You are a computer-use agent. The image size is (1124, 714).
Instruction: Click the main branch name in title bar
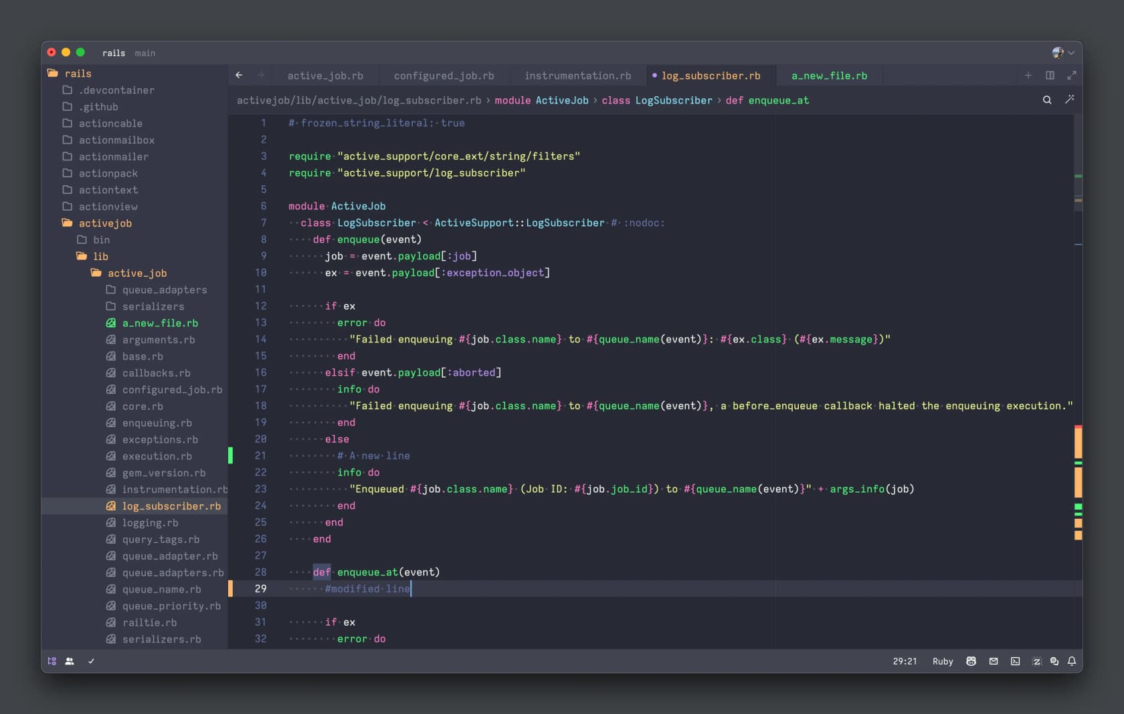145,53
